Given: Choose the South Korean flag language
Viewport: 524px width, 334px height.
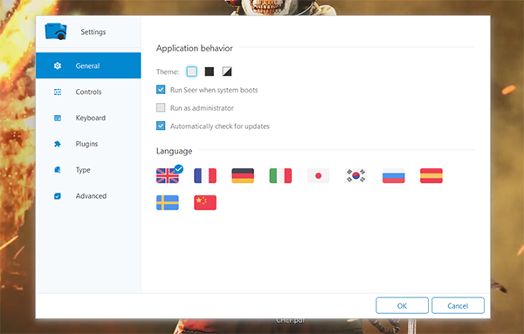Looking at the screenshot, I should [356, 176].
